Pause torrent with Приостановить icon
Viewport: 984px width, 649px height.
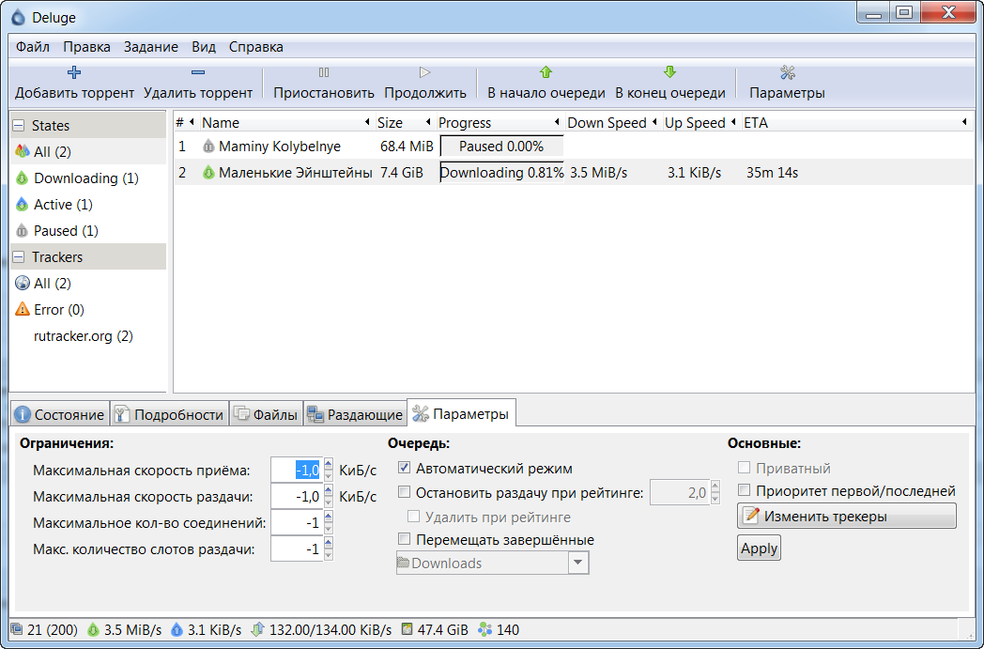pyautogui.click(x=324, y=72)
